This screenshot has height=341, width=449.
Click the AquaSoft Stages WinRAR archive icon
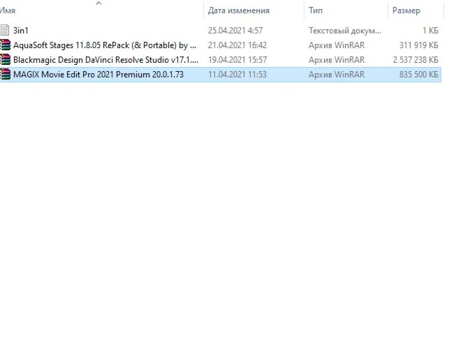click(x=5, y=45)
